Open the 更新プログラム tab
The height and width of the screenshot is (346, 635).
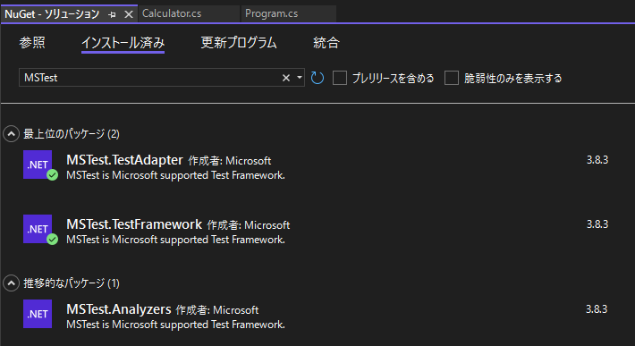(239, 43)
